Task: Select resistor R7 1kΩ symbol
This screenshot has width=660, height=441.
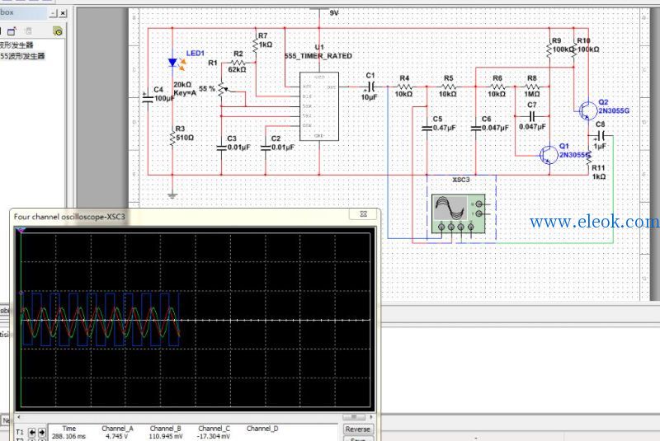Action: [256, 45]
